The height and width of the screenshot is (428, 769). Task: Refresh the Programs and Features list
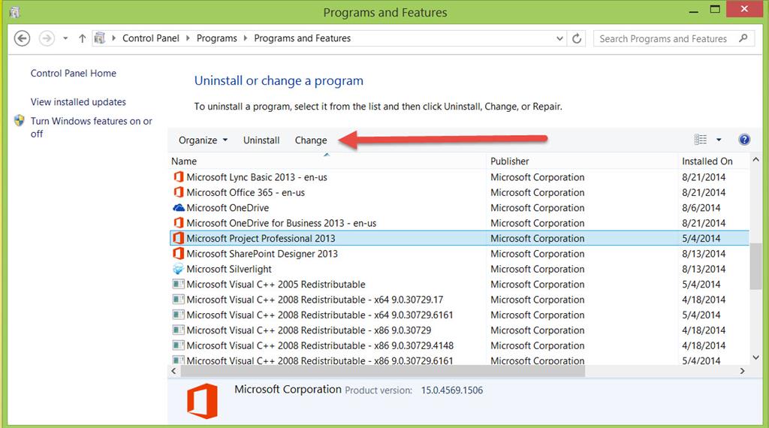tap(577, 38)
